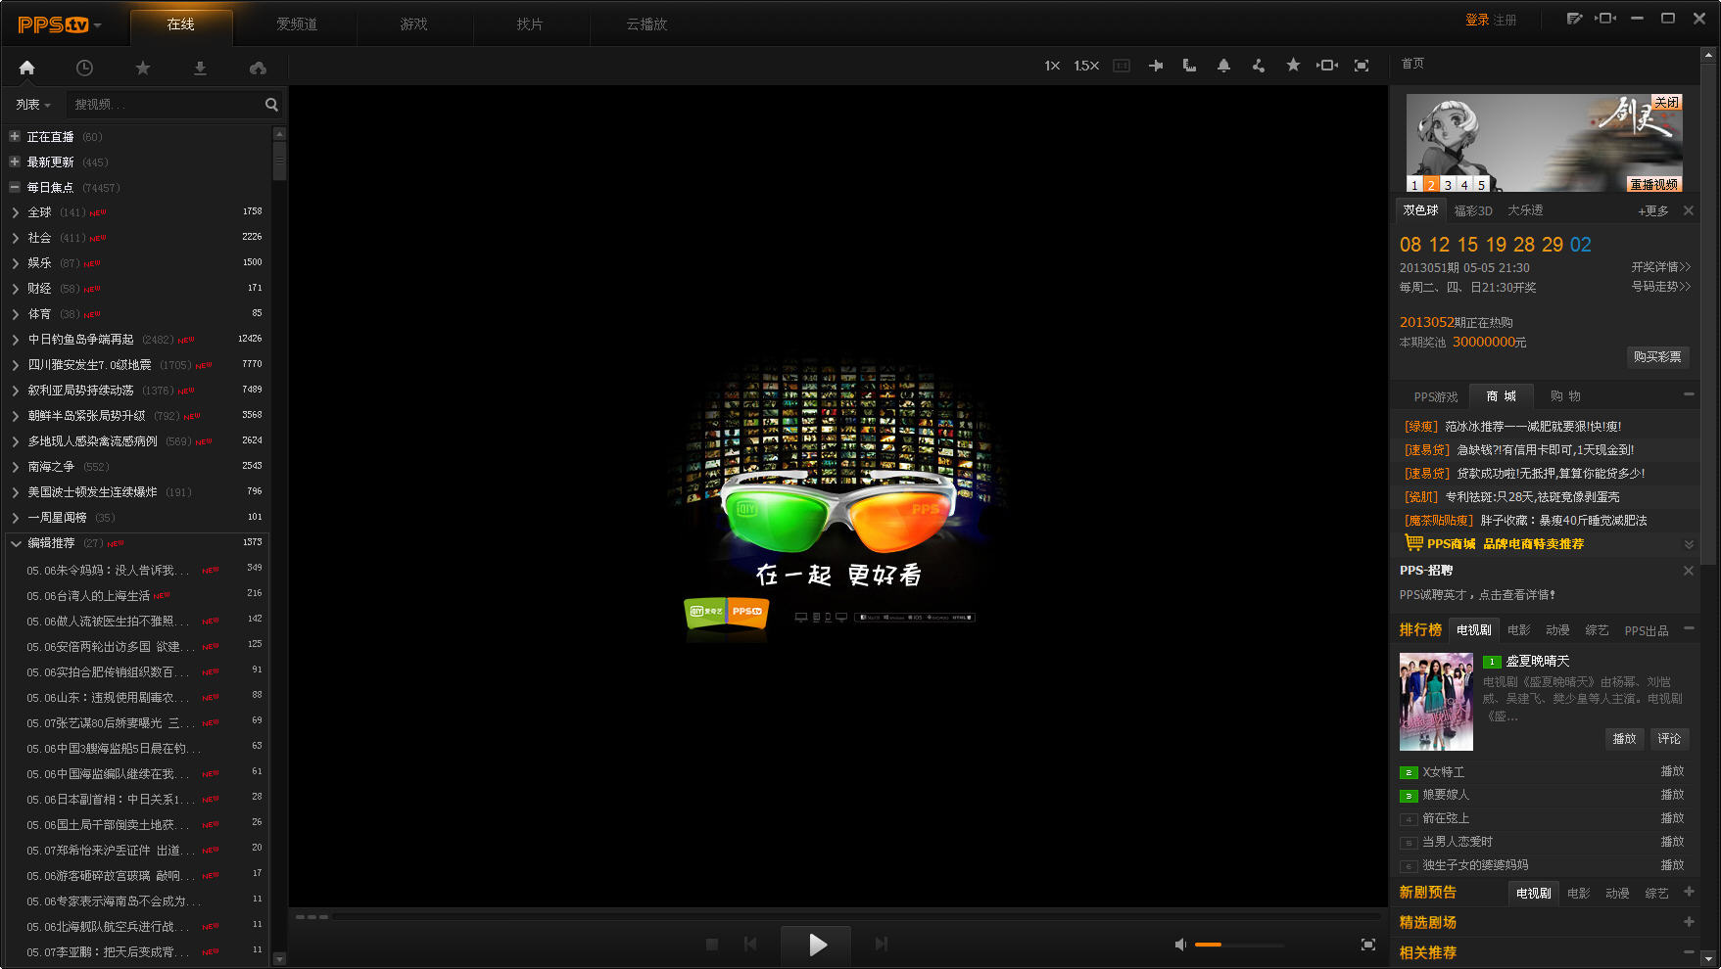Click the ruler aspect-ratio icon
The height and width of the screenshot is (969, 1721).
click(x=1189, y=66)
